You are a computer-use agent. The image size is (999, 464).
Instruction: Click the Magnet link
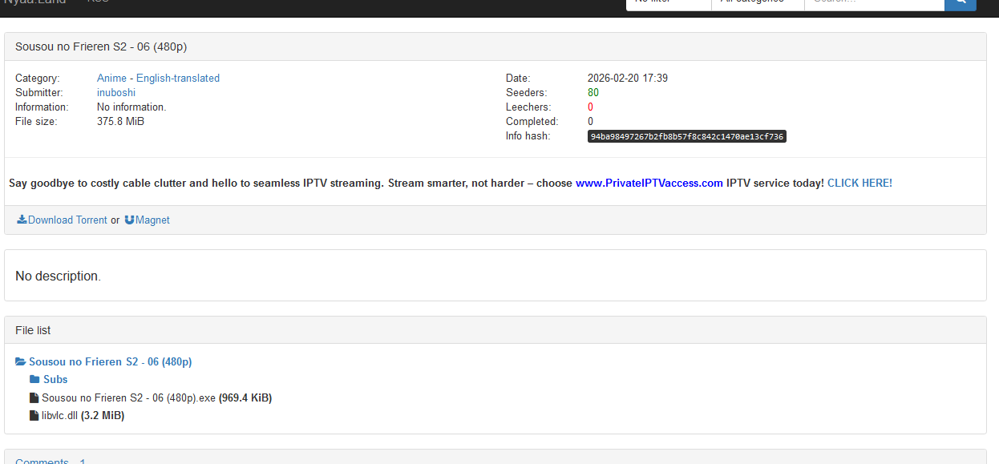[152, 220]
